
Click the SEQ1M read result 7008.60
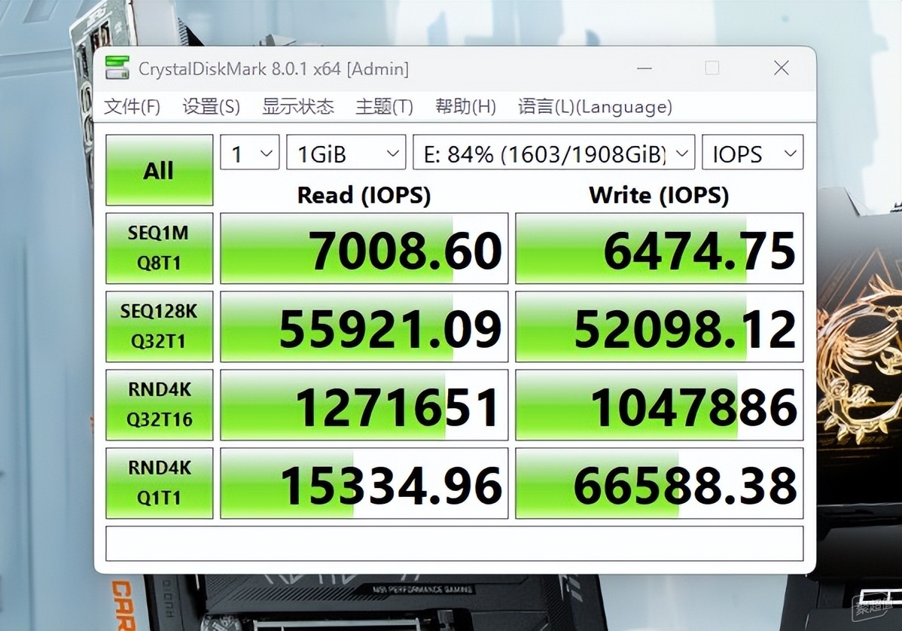364,248
